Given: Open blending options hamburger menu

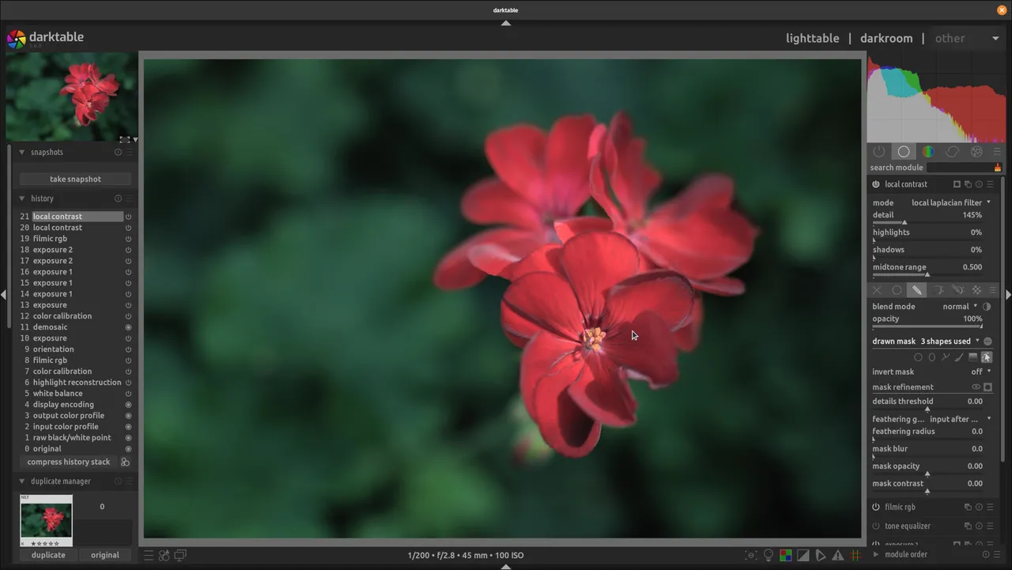Looking at the screenshot, I should tap(993, 290).
